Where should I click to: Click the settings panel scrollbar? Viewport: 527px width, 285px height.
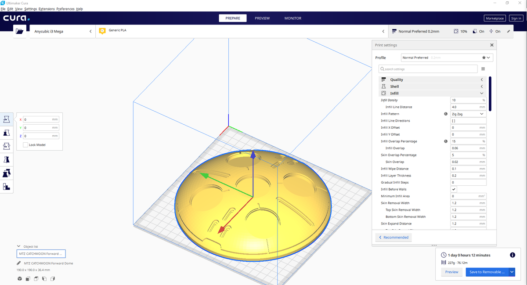490,93
